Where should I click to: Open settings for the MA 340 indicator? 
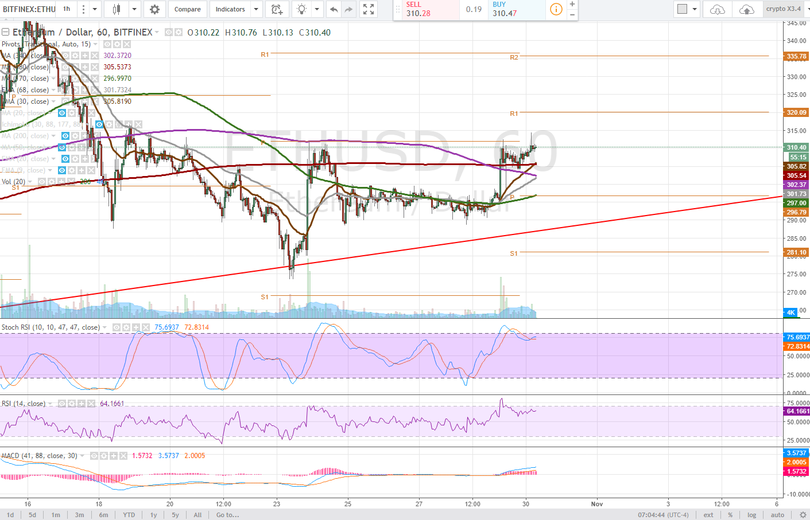(75, 56)
